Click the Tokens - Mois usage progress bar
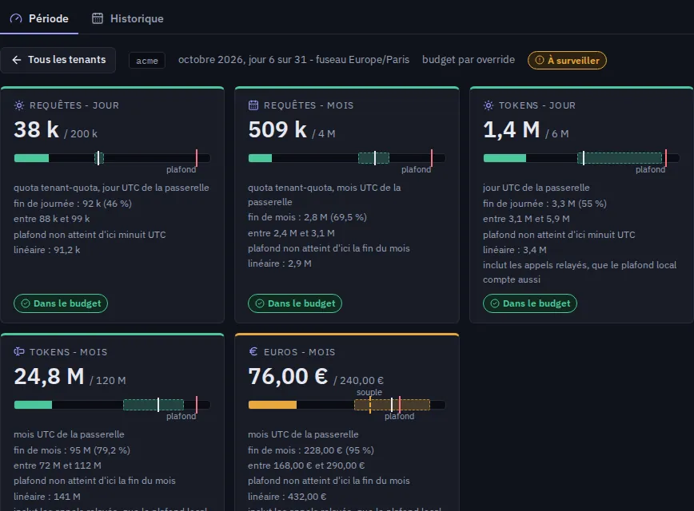 click(x=113, y=405)
